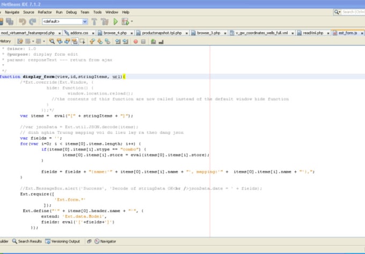This screenshot has height=254, width=365.
Task: Find previous occurrence icon
Action: coord(60,41)
